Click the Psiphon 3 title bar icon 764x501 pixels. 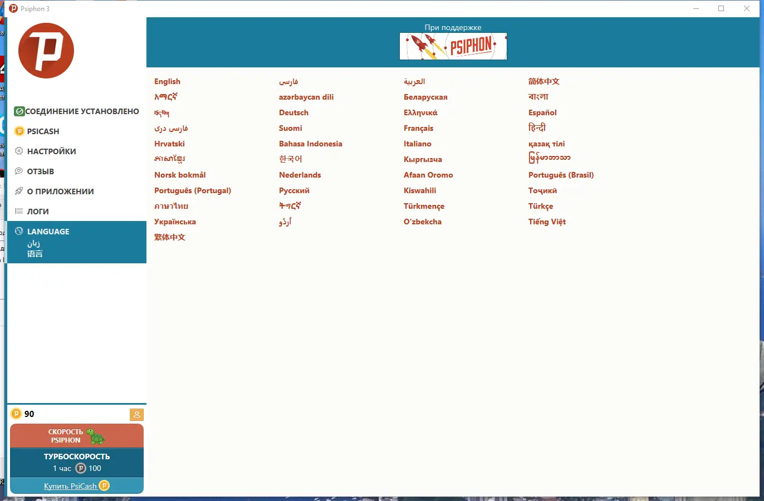13,8
